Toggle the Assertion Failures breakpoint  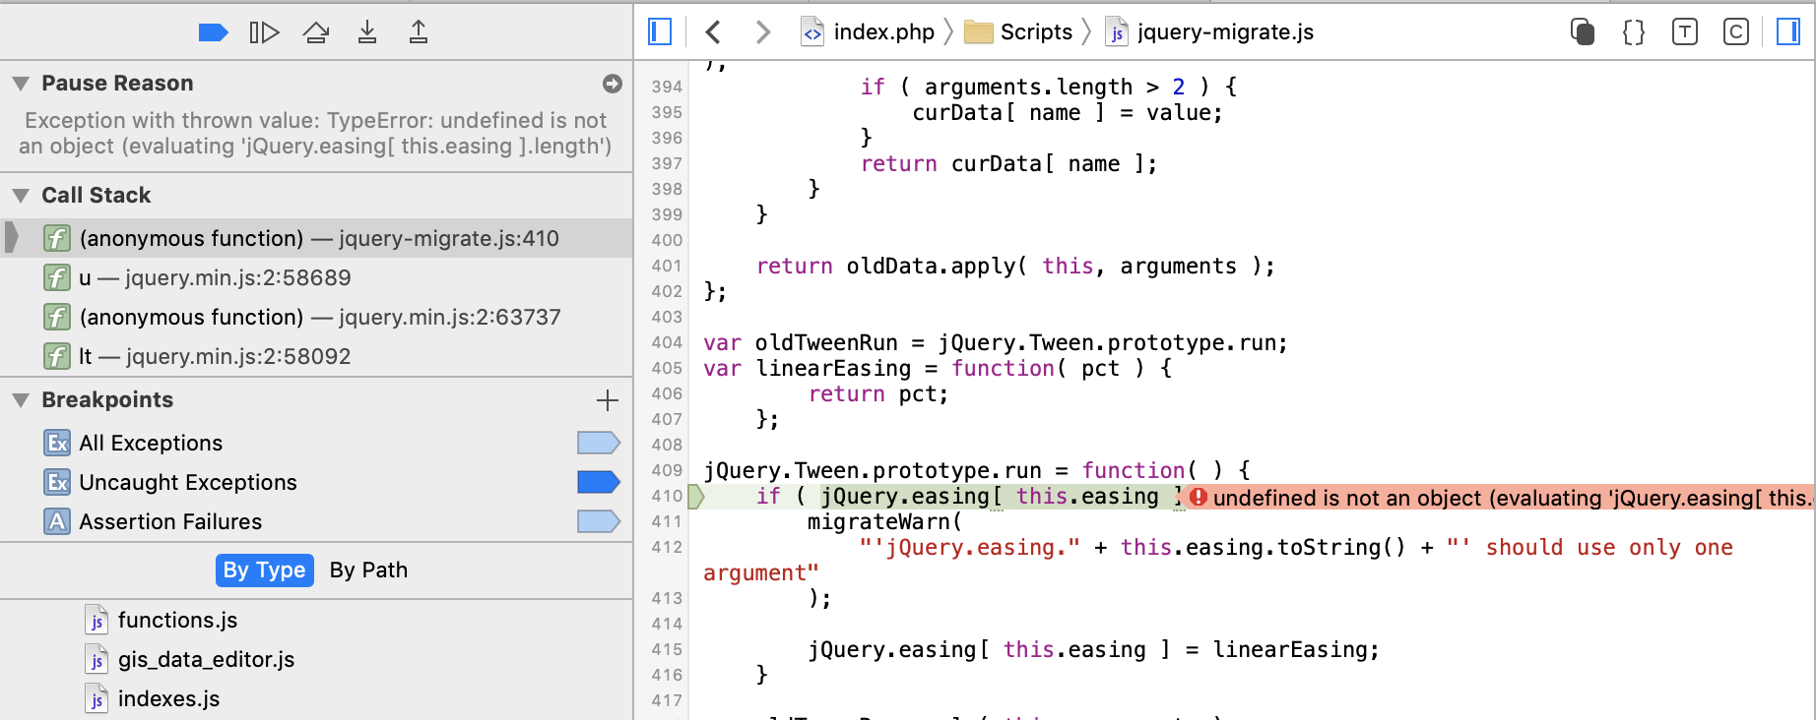pos(599,521)
